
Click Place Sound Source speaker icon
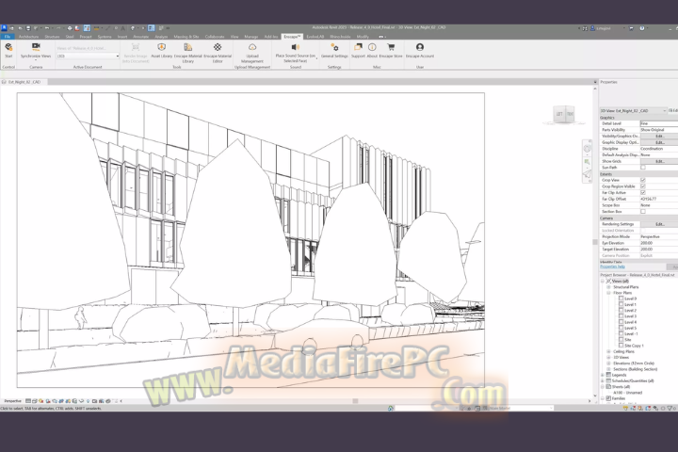pyautogui.click(x=296, y=47)
